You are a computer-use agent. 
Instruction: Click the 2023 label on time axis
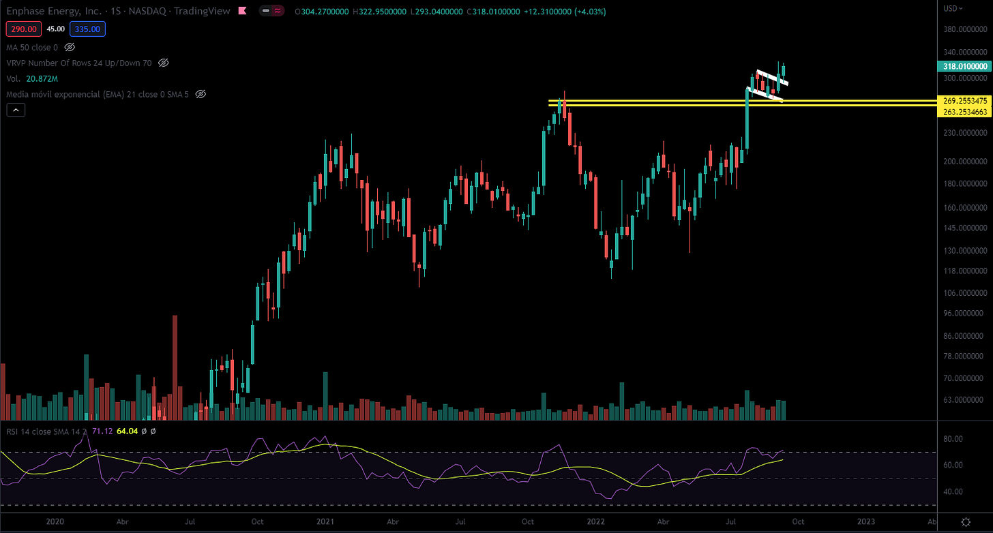coord(865,521)
